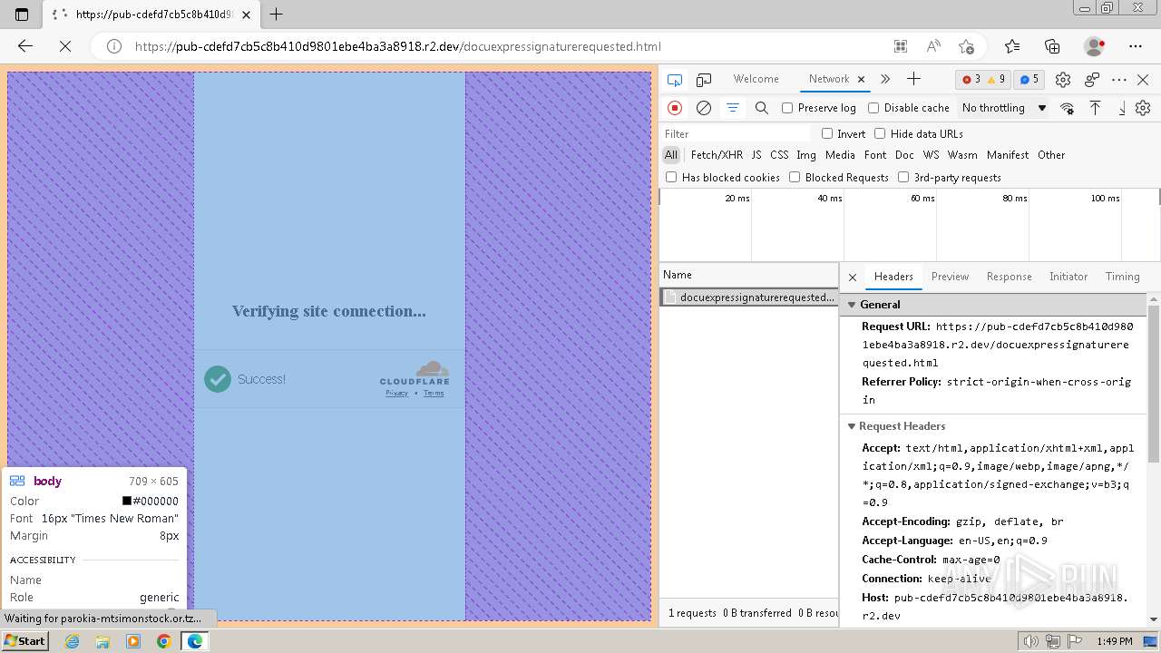Open Edge tab actions menu

[x=22, y=14]
